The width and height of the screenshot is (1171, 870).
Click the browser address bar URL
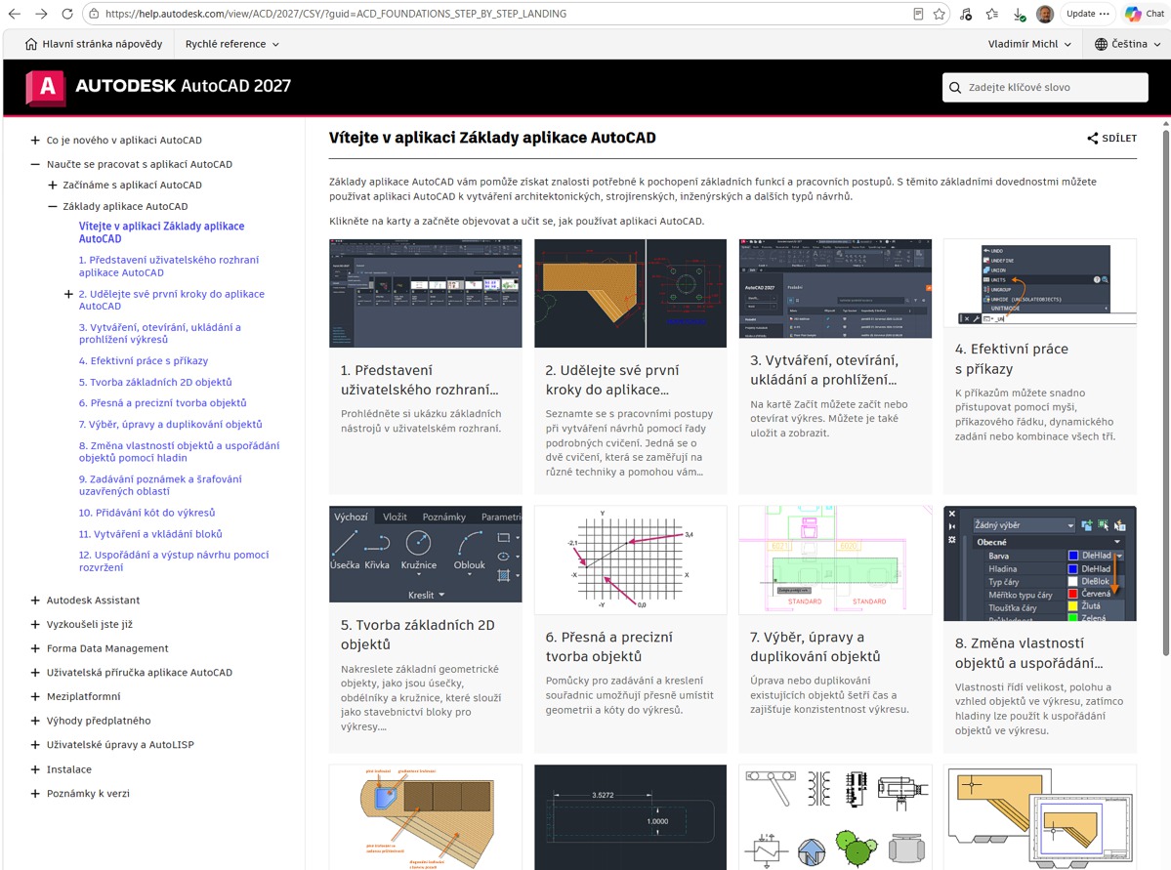tap(336, 14)
